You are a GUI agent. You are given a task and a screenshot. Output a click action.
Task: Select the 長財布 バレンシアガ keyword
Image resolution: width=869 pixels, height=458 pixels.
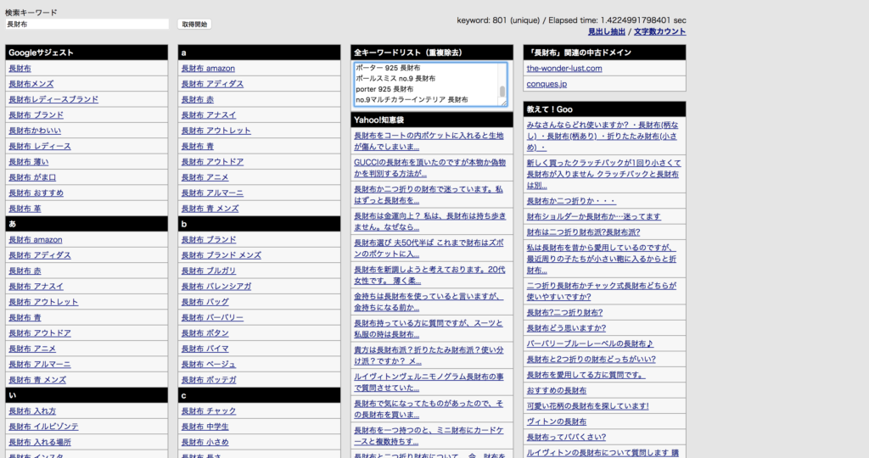click(216, 286)
